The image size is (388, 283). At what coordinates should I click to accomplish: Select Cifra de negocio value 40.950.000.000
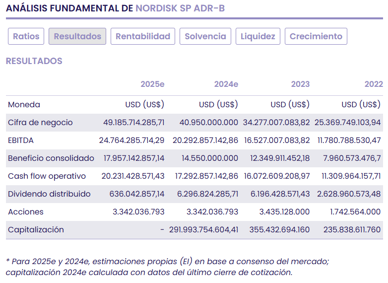[209, 122]
